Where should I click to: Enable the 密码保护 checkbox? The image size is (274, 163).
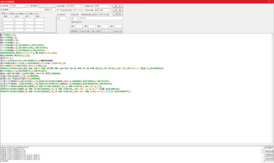(x=28, y=6)
